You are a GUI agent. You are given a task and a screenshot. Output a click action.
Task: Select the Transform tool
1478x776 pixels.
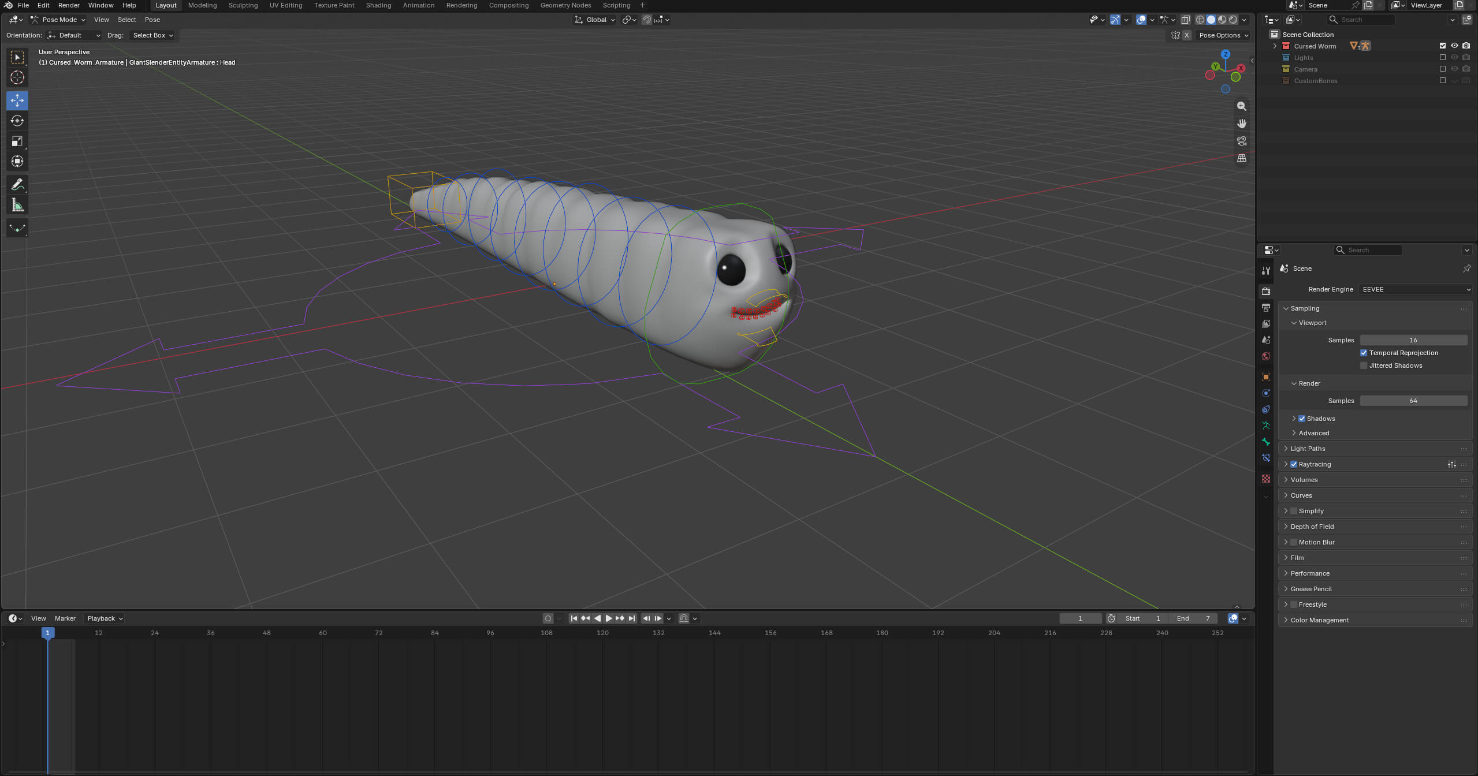(x=17, y=161)
